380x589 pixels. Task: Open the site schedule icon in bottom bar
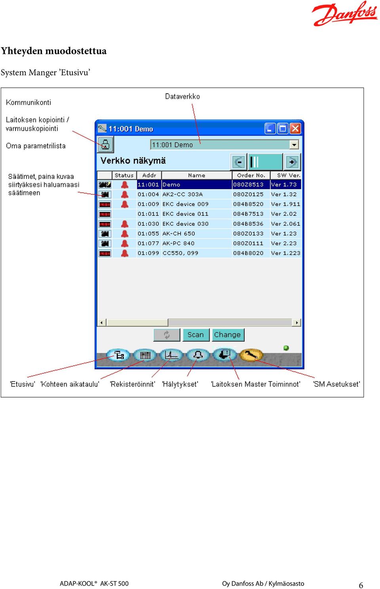point(145,355)
